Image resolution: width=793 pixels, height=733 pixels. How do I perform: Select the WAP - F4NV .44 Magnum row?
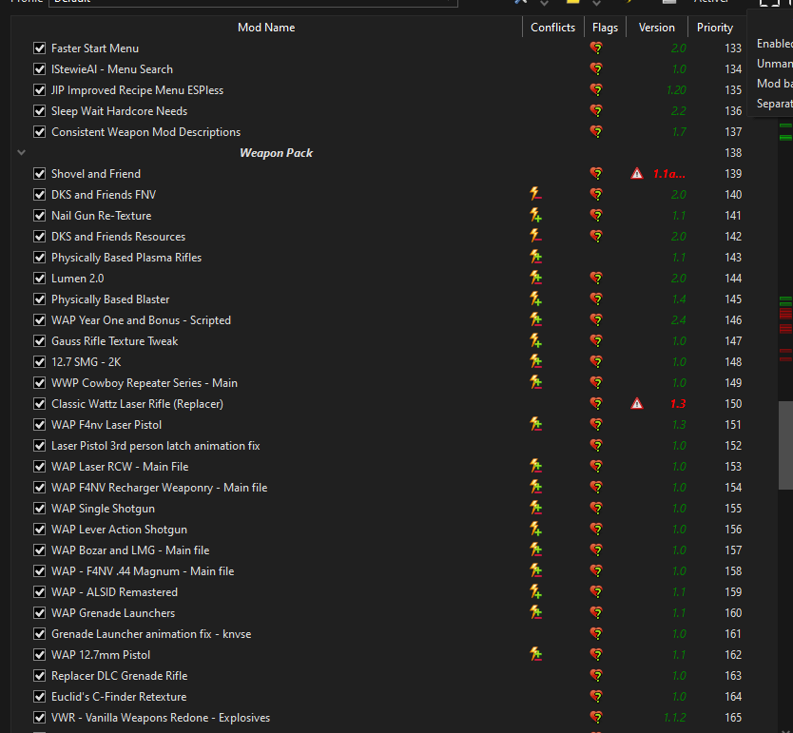(378, 571)
